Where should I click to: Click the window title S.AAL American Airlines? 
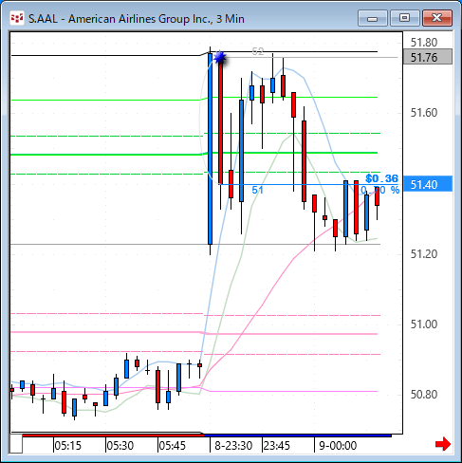(137, 19)
